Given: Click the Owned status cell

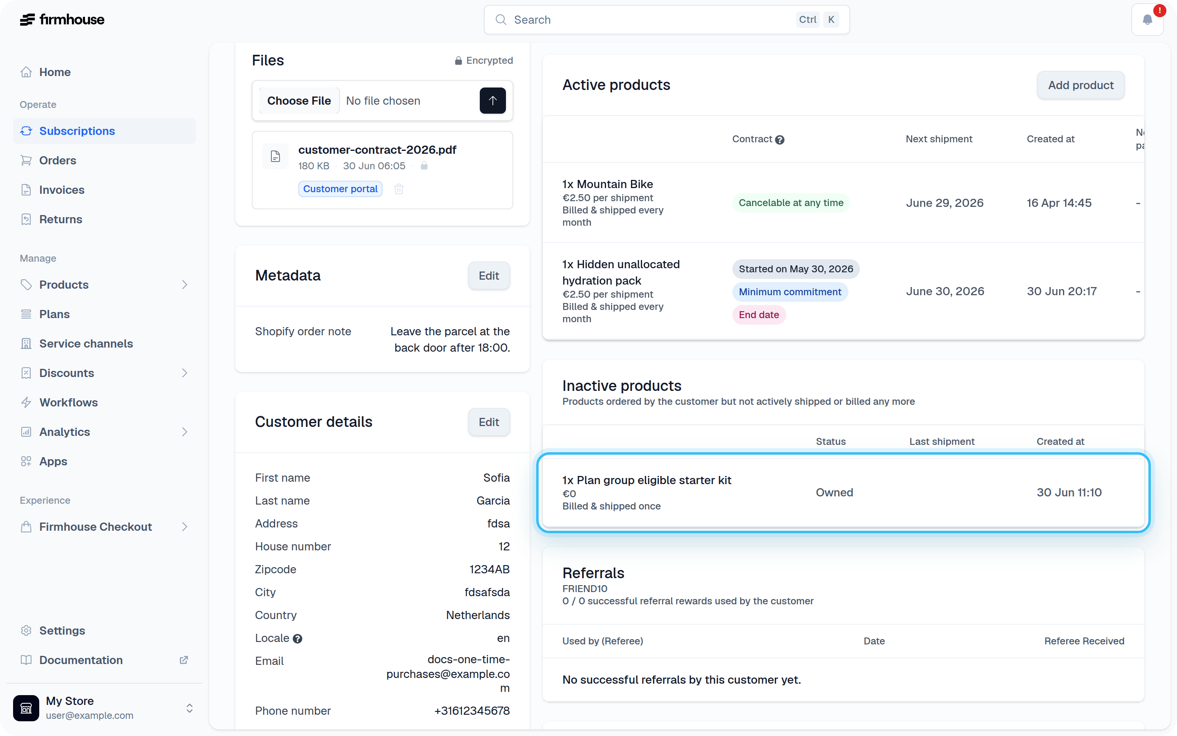Looking at the screenshot, I should [x=834, y=493].
